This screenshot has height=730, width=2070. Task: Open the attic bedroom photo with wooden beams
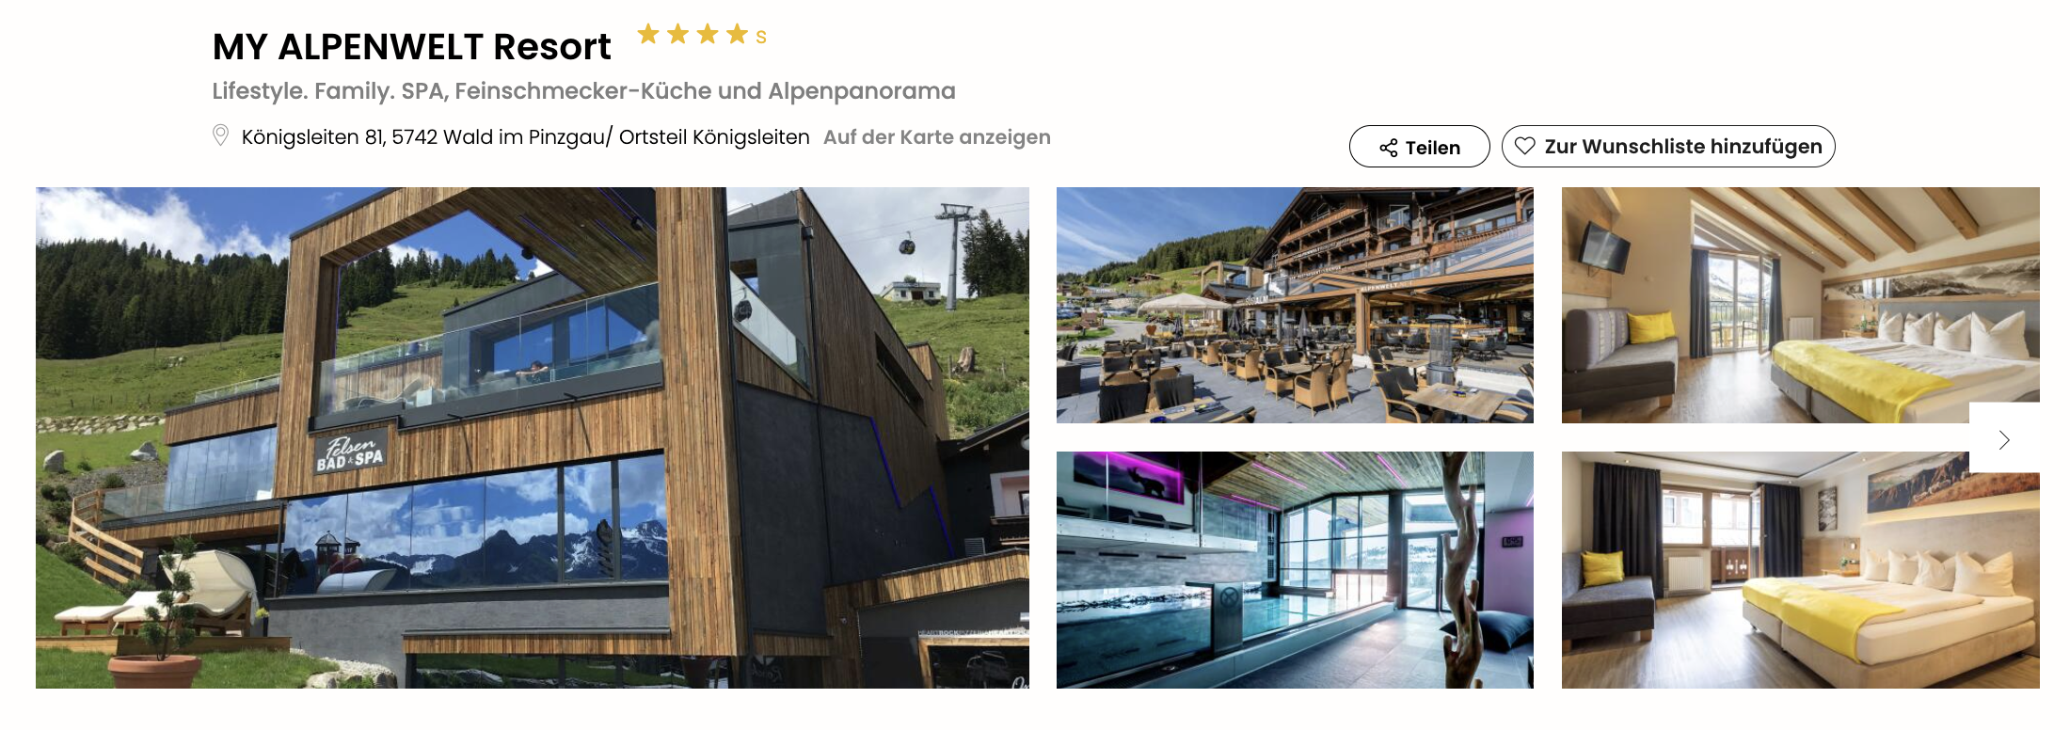coord(1800,305)
